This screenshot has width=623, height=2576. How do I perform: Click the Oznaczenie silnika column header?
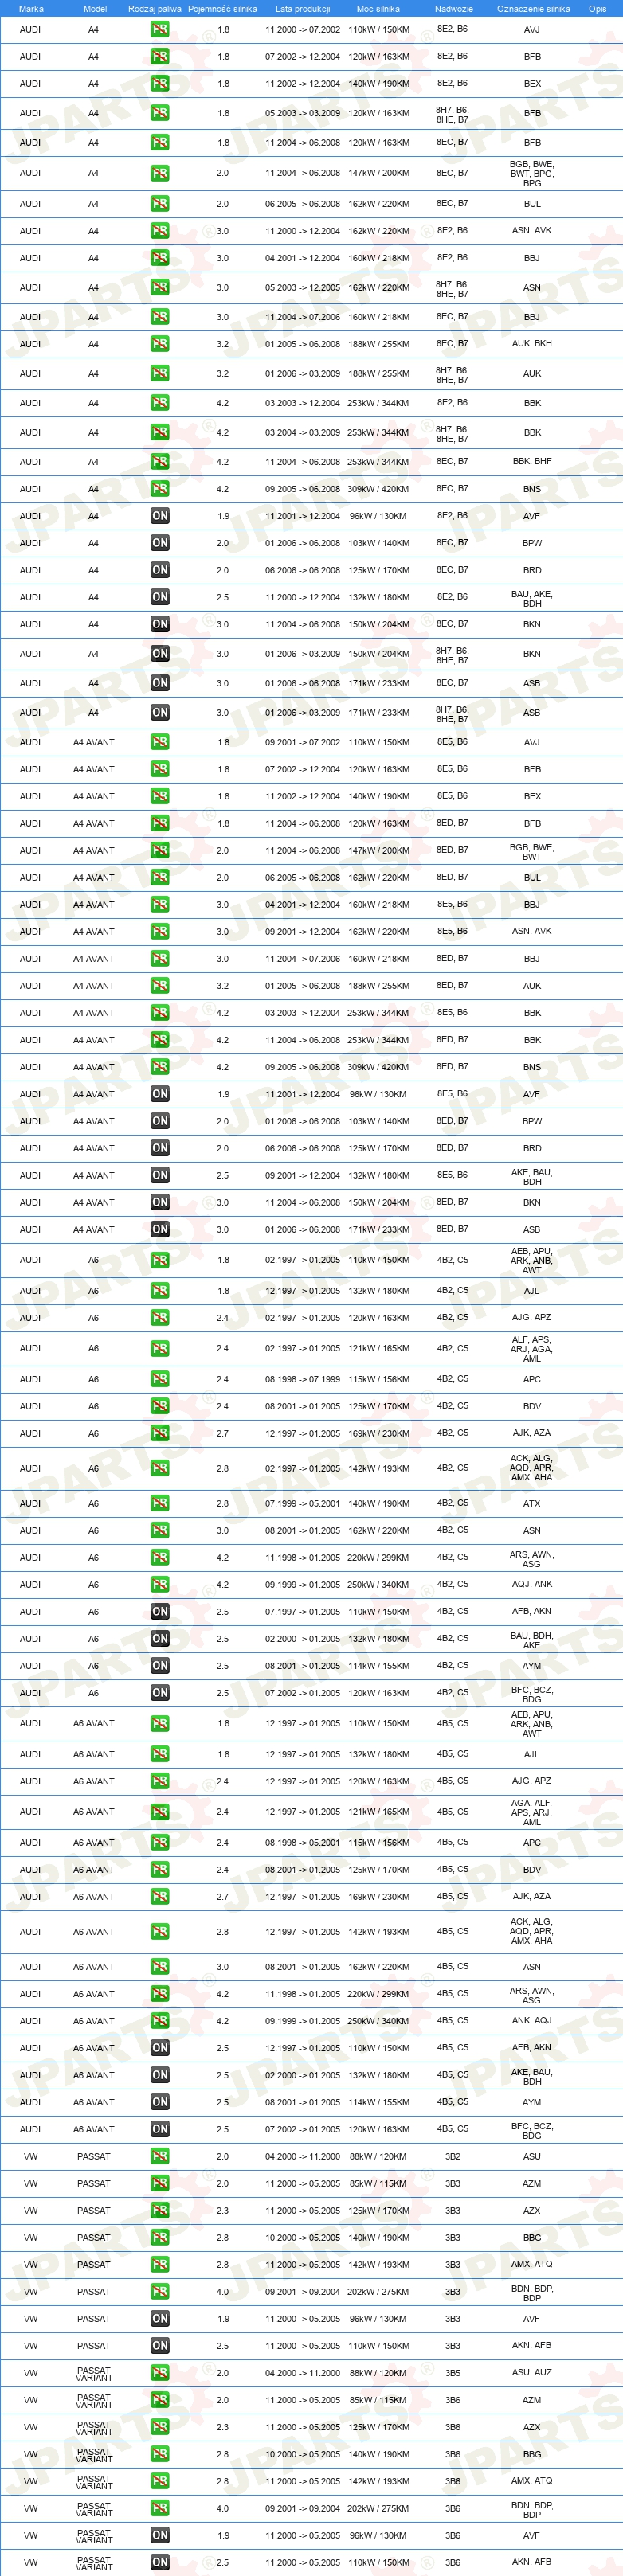533,9
